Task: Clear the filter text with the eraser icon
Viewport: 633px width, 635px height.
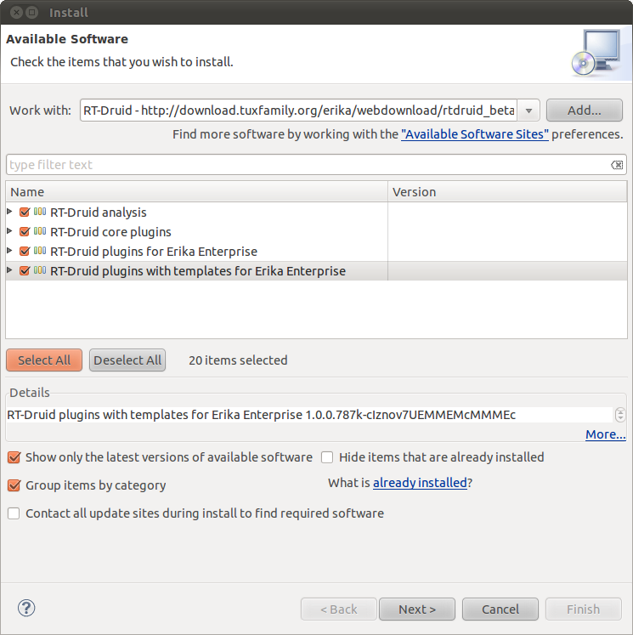Action: click(617, 165)
